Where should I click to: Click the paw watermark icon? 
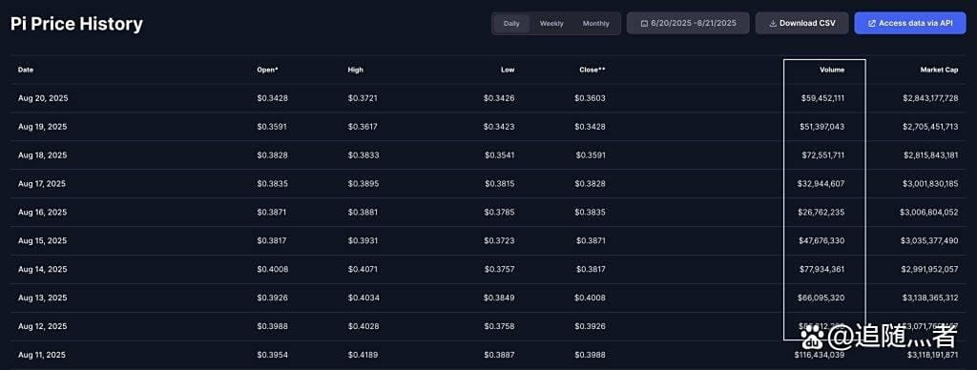[812, 338]
